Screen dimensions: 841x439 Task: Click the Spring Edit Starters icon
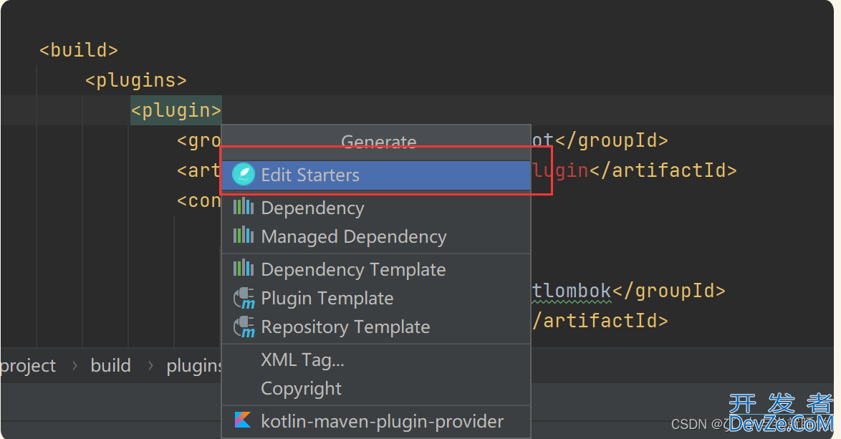[243, 174]
